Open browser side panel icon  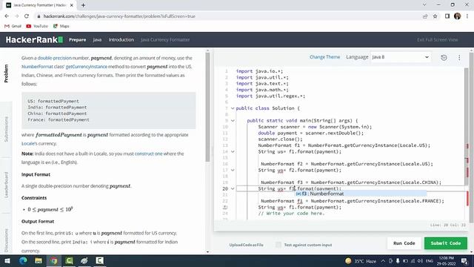point(447,16)
